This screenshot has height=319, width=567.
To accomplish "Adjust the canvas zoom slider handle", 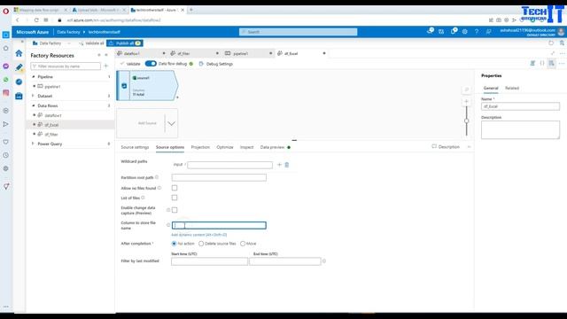I will click(467, 121).
